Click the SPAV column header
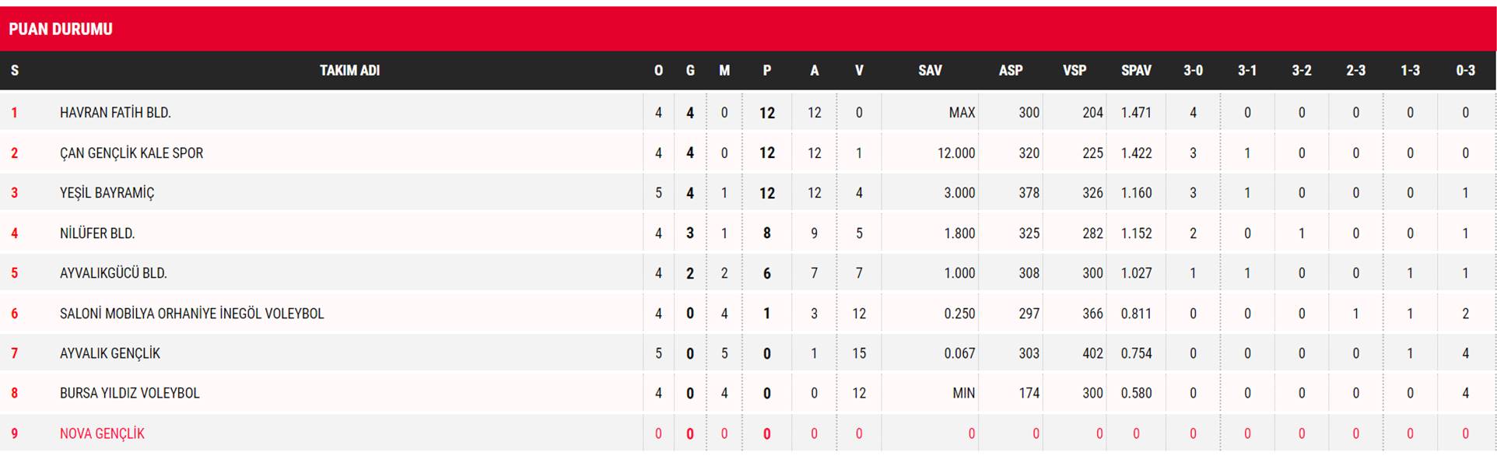The image size is (1497, 470). 1136,71
